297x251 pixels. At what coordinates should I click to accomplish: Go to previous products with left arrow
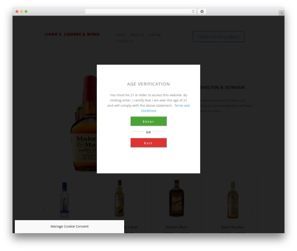pyautogui.click(x=44, y=210)
